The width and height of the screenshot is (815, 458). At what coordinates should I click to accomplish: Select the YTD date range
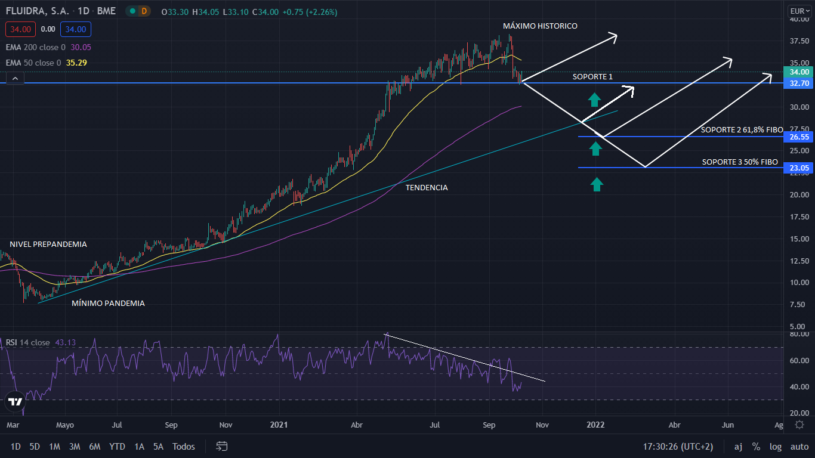click(117, 446)
